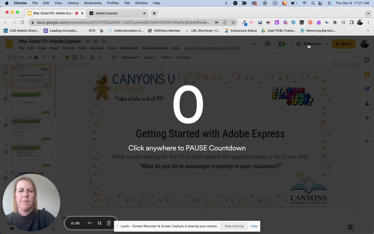Restart the Loom recording
This screenshot has height=234, width=374.
[90, 223]
